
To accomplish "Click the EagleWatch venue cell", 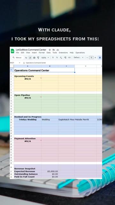I will pyautogui.click(x=66, y=119).
